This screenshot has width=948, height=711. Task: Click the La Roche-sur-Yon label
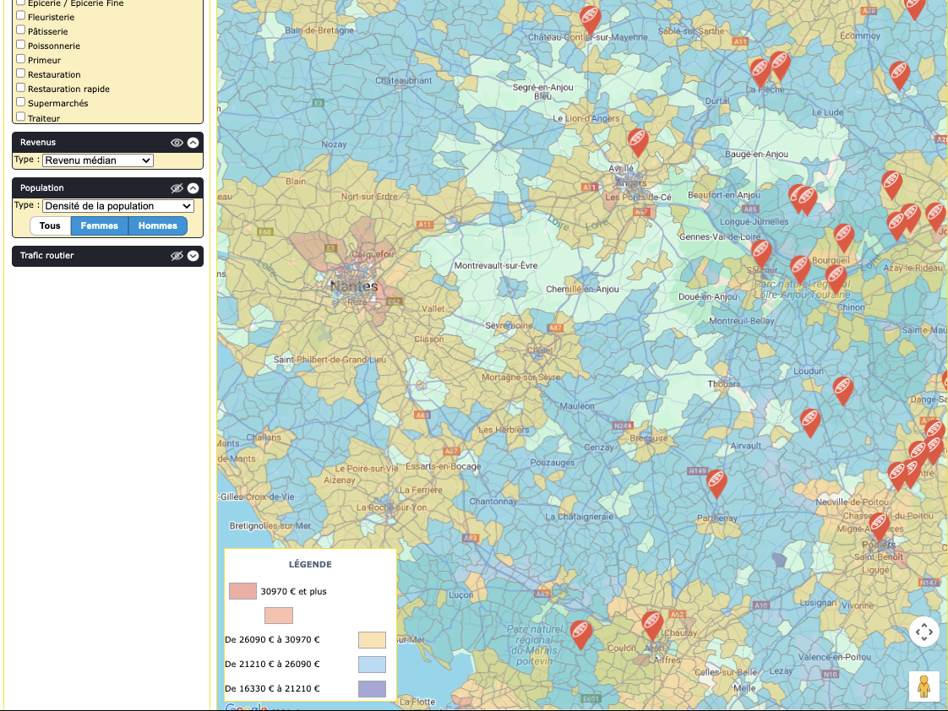(x=392, y=507)
